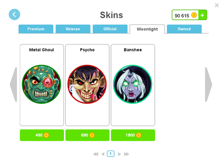Buy Metal Ghoul for 490 coins

point(42,135)
